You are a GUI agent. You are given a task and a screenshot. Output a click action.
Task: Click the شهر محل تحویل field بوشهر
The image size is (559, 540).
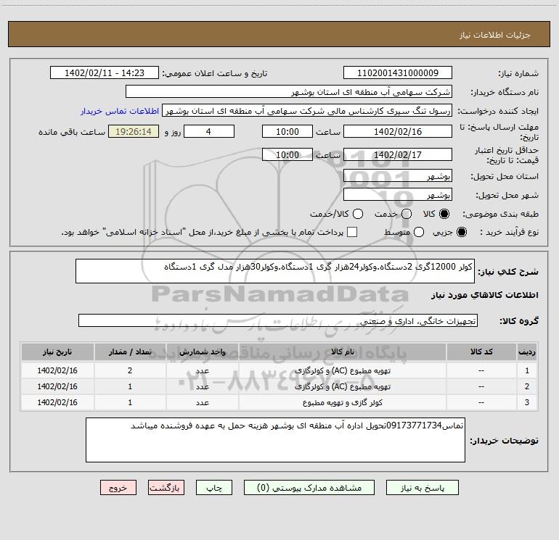(398, 194)
